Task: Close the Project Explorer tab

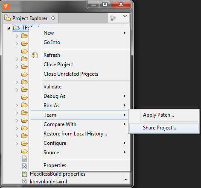Action: (53, 18)
